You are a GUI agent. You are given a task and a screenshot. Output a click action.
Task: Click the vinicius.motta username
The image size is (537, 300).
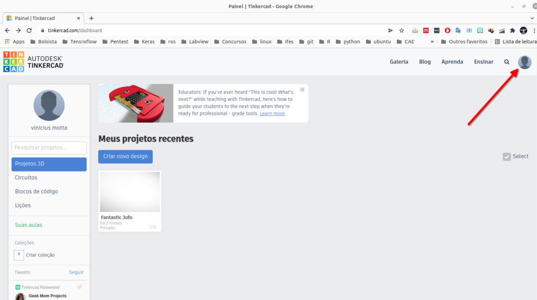coord(49,128)
